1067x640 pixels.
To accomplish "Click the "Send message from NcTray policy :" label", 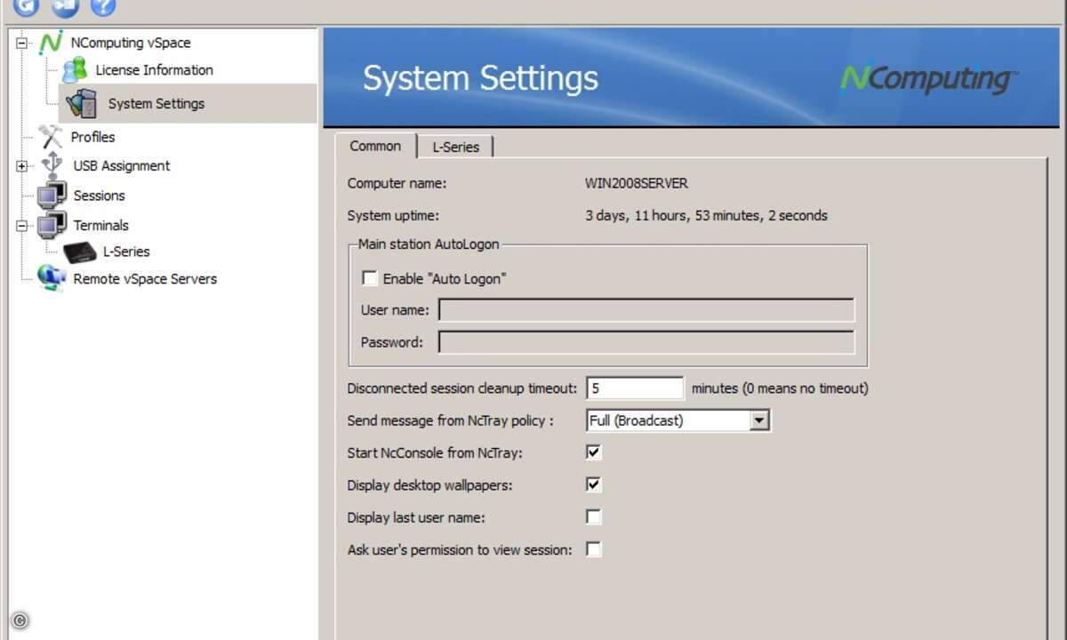I will pyautogui.click(x=451, y=420).
